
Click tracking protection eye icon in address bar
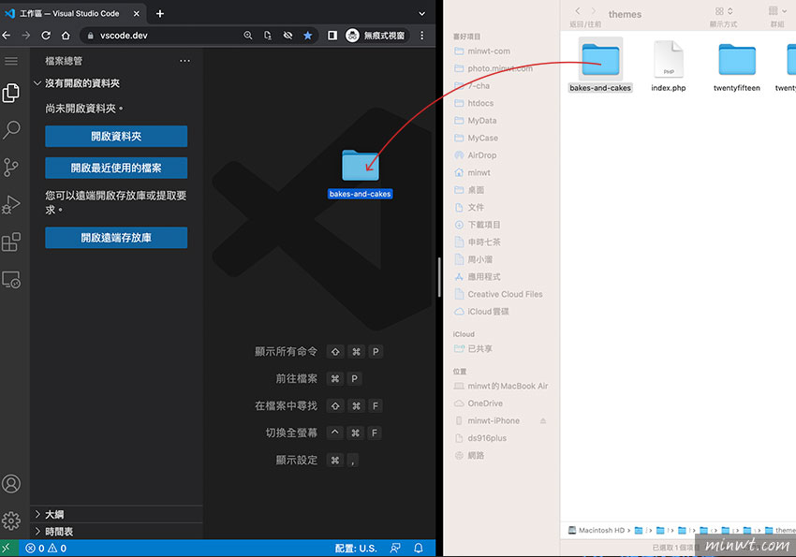click(x=287, y=36)
